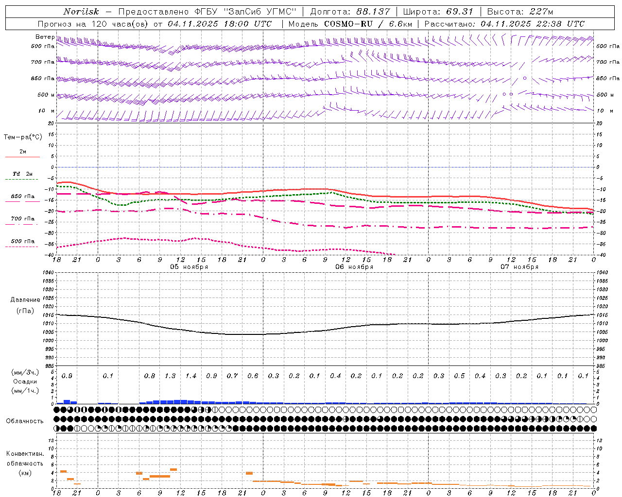Select the 1.3 precipitation value

(x=170, y=376)
